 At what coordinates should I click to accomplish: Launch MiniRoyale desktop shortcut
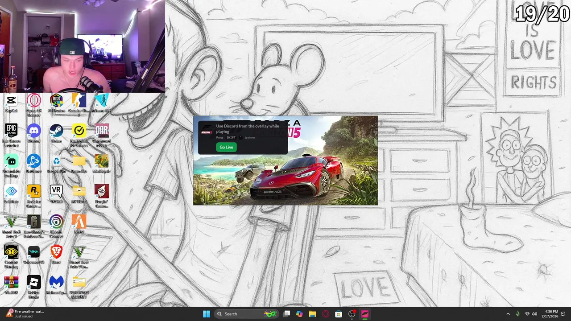tap(102, 164)
